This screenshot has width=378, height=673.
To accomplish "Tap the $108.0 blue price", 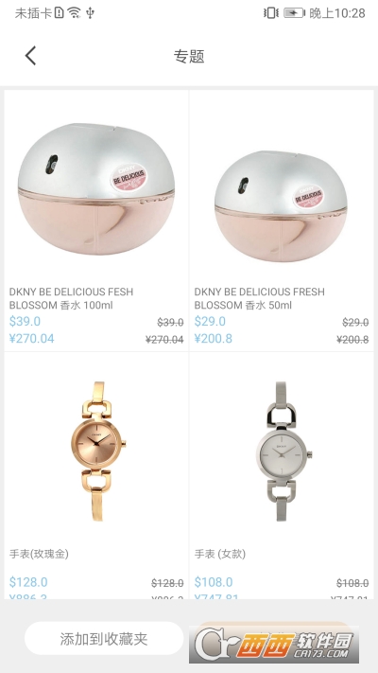I will pos(214,582).
